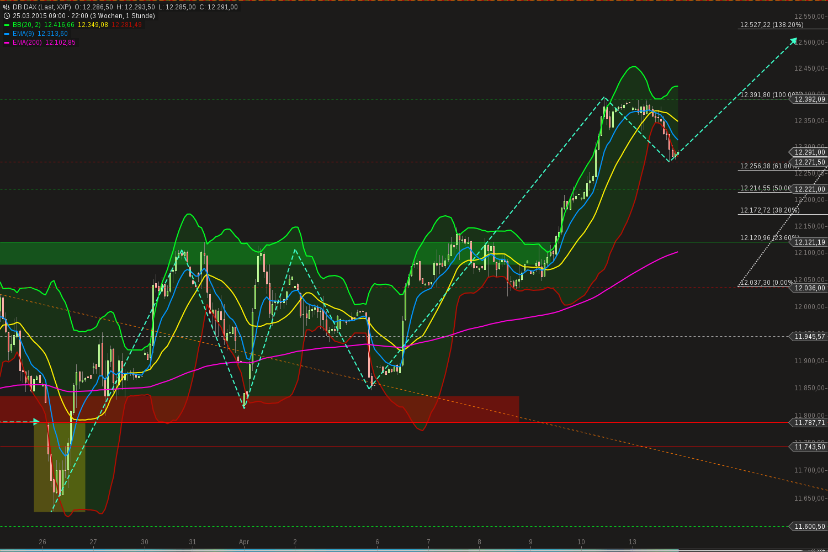Select the 12.172,72 (38.20%) Fibonacci label
Image resolution: width=828 pixels, height=552 pixels.
tap(769, 210)
